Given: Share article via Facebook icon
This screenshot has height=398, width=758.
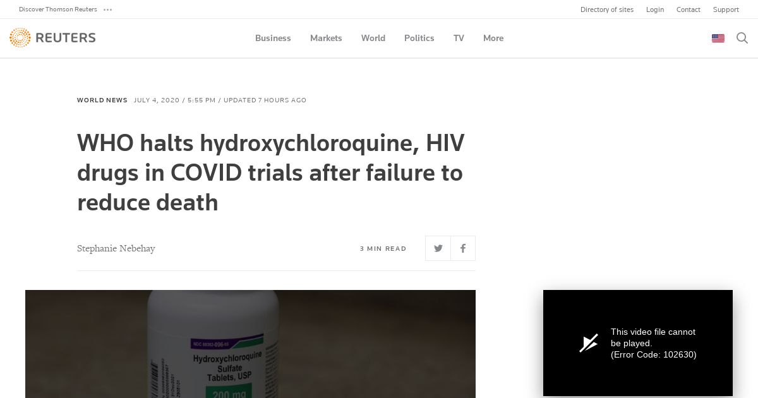Looking at the screenshot, I should pos(463,248).
